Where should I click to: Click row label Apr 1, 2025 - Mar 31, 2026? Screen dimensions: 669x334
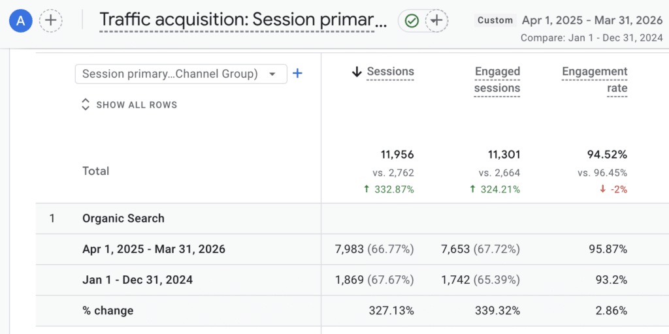tap(154, 249)
